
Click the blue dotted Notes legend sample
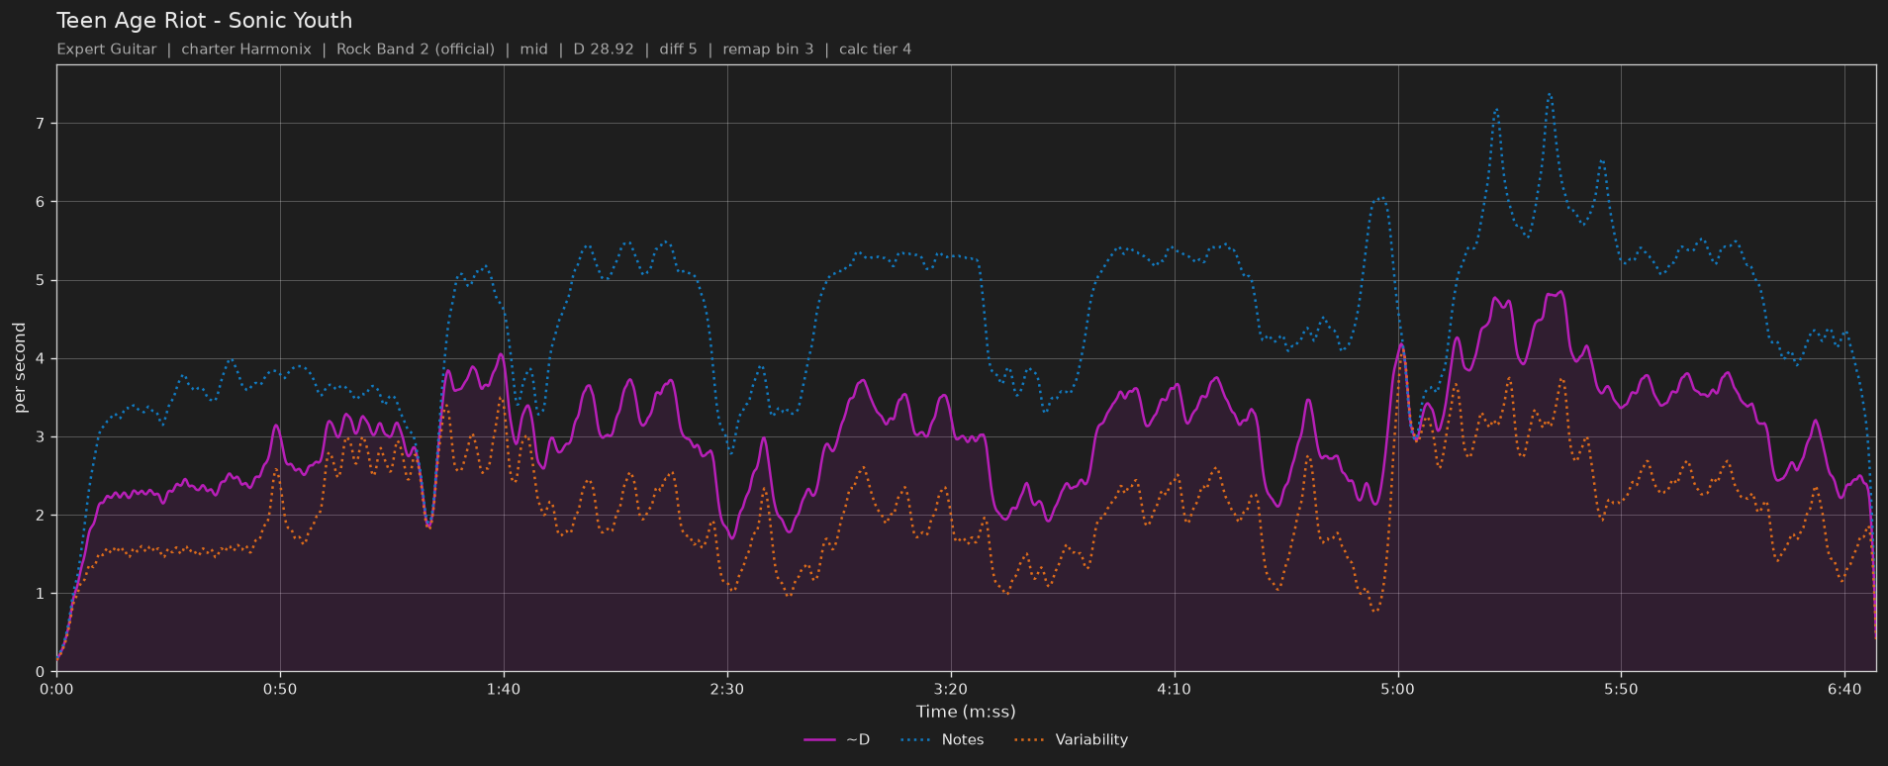pos(917,740)
